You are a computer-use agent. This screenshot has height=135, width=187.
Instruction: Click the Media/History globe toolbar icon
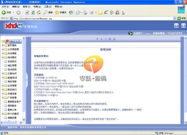pyautogui.click(x=71, y=12)
